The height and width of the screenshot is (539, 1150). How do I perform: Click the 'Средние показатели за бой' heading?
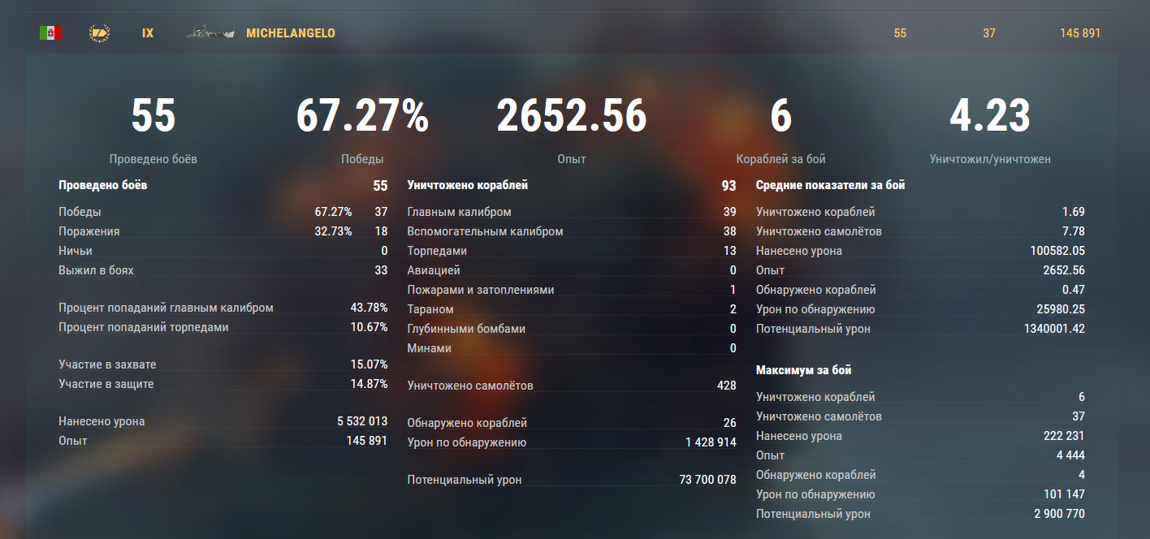(x=830, y=185)
